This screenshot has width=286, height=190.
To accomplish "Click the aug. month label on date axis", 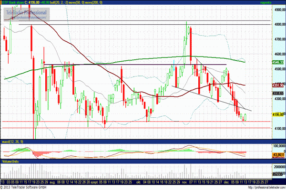I will [52, 182].
